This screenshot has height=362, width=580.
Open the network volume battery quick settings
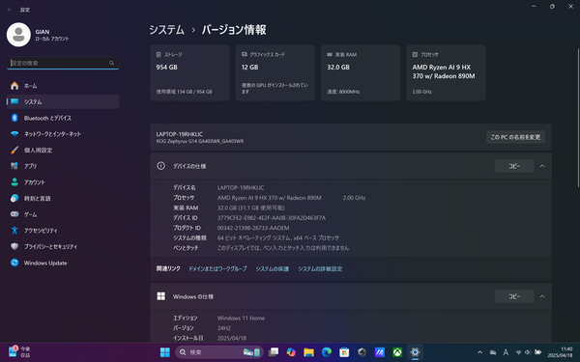[x=528, y=352]
